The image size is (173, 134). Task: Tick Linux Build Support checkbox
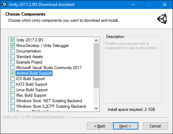[x=12, y=90]
